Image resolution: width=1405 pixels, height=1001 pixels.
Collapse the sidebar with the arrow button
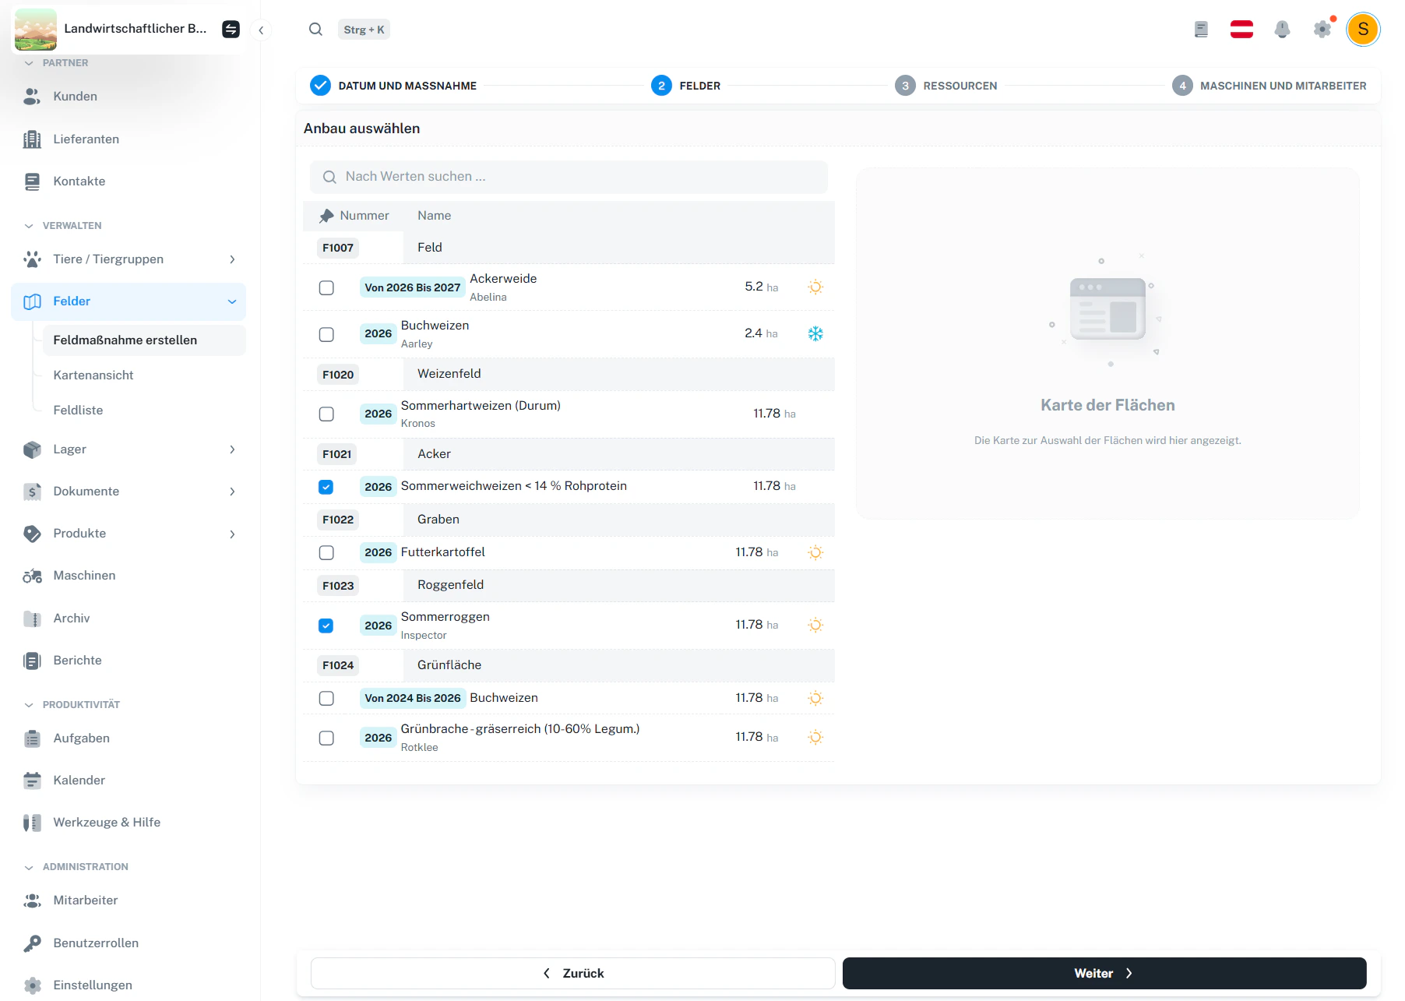point(261,30)
